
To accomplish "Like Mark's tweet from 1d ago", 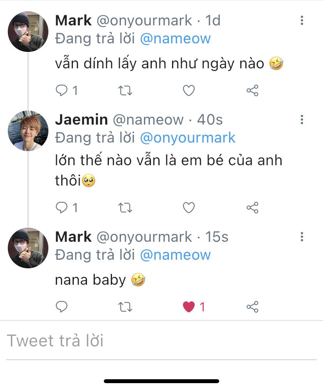I will tap(189, 91).
